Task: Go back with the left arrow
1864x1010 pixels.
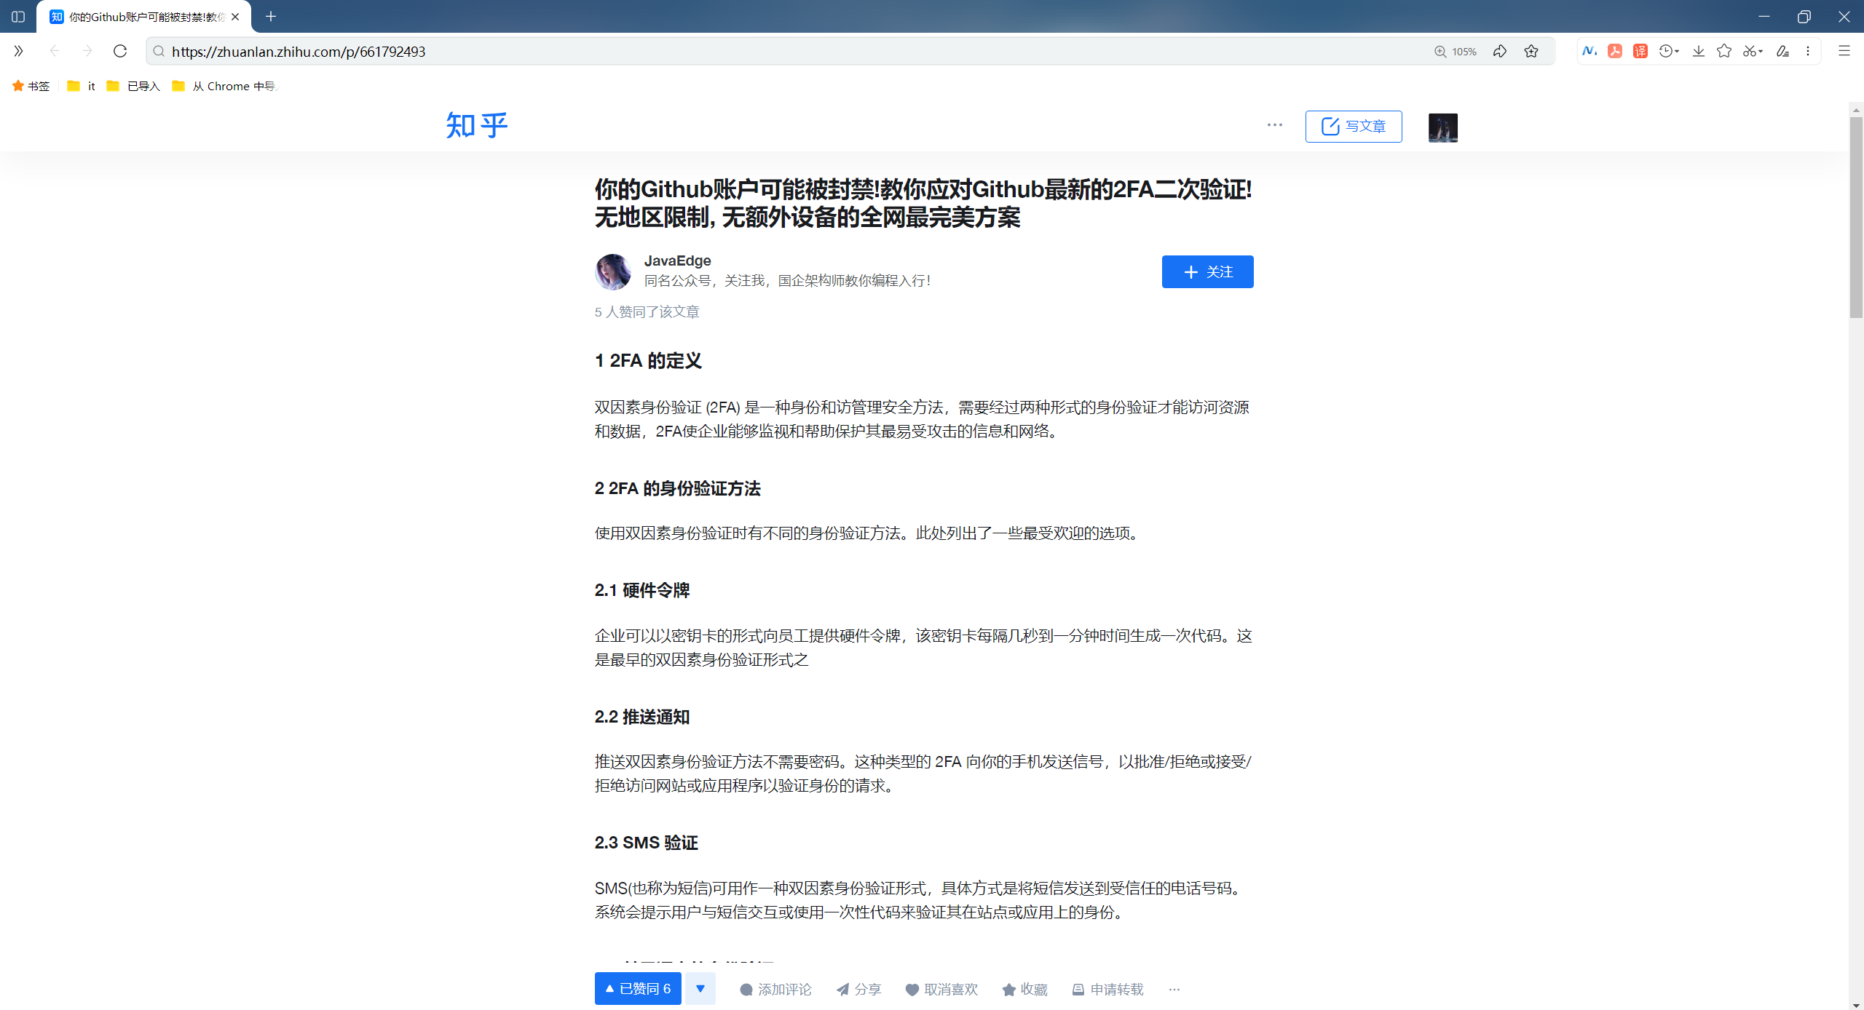Action: (55, 51)
